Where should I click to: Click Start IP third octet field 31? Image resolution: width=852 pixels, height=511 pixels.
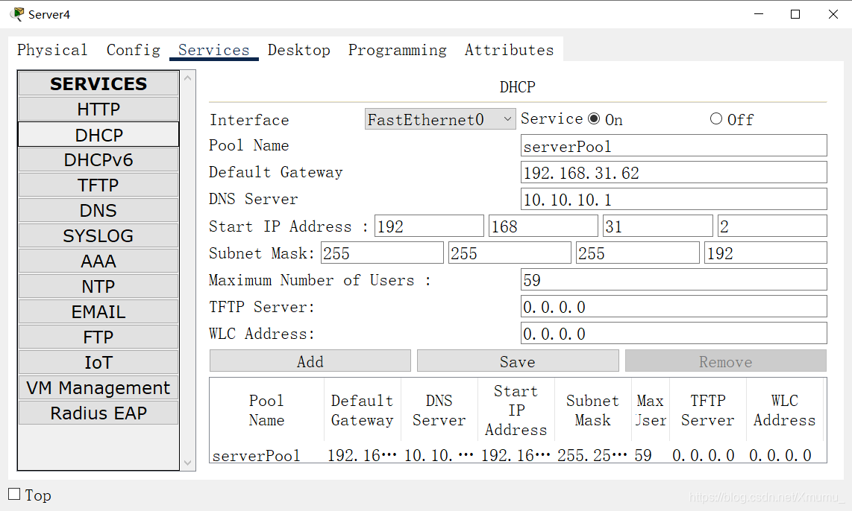tap(657, 226)
